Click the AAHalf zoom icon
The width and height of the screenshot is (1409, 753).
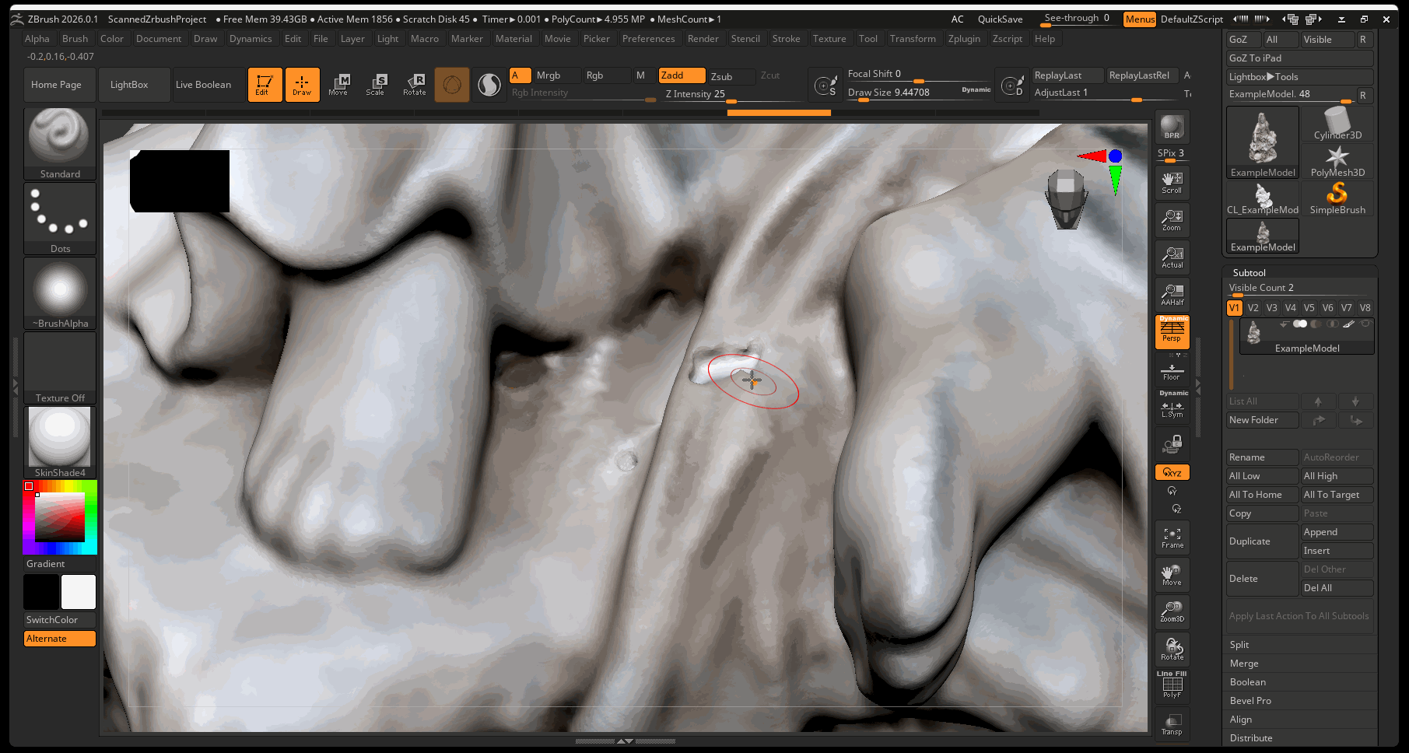[x=1172, y=295]
